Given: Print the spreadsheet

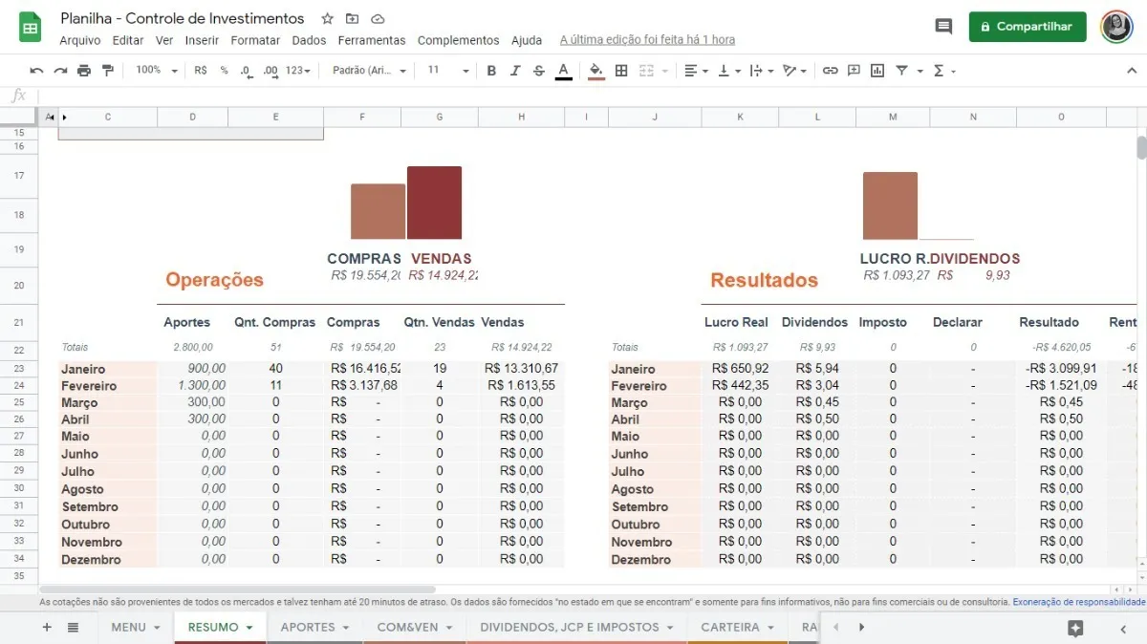Looking at the screenshot, I should [84, 71].
